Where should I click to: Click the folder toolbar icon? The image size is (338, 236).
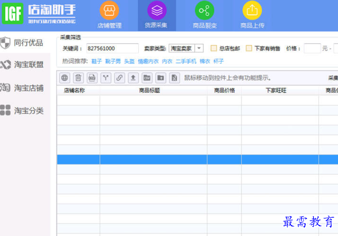[161, 78]
